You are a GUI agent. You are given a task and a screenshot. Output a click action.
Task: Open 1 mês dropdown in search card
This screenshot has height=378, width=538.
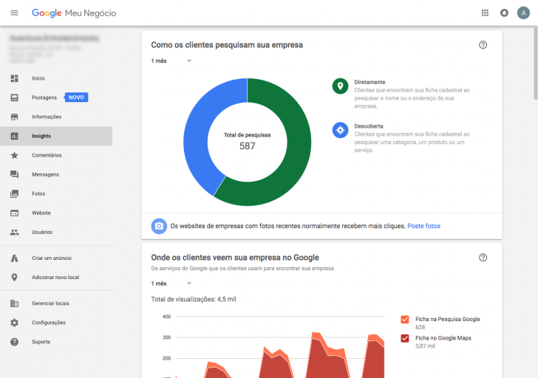171,61
